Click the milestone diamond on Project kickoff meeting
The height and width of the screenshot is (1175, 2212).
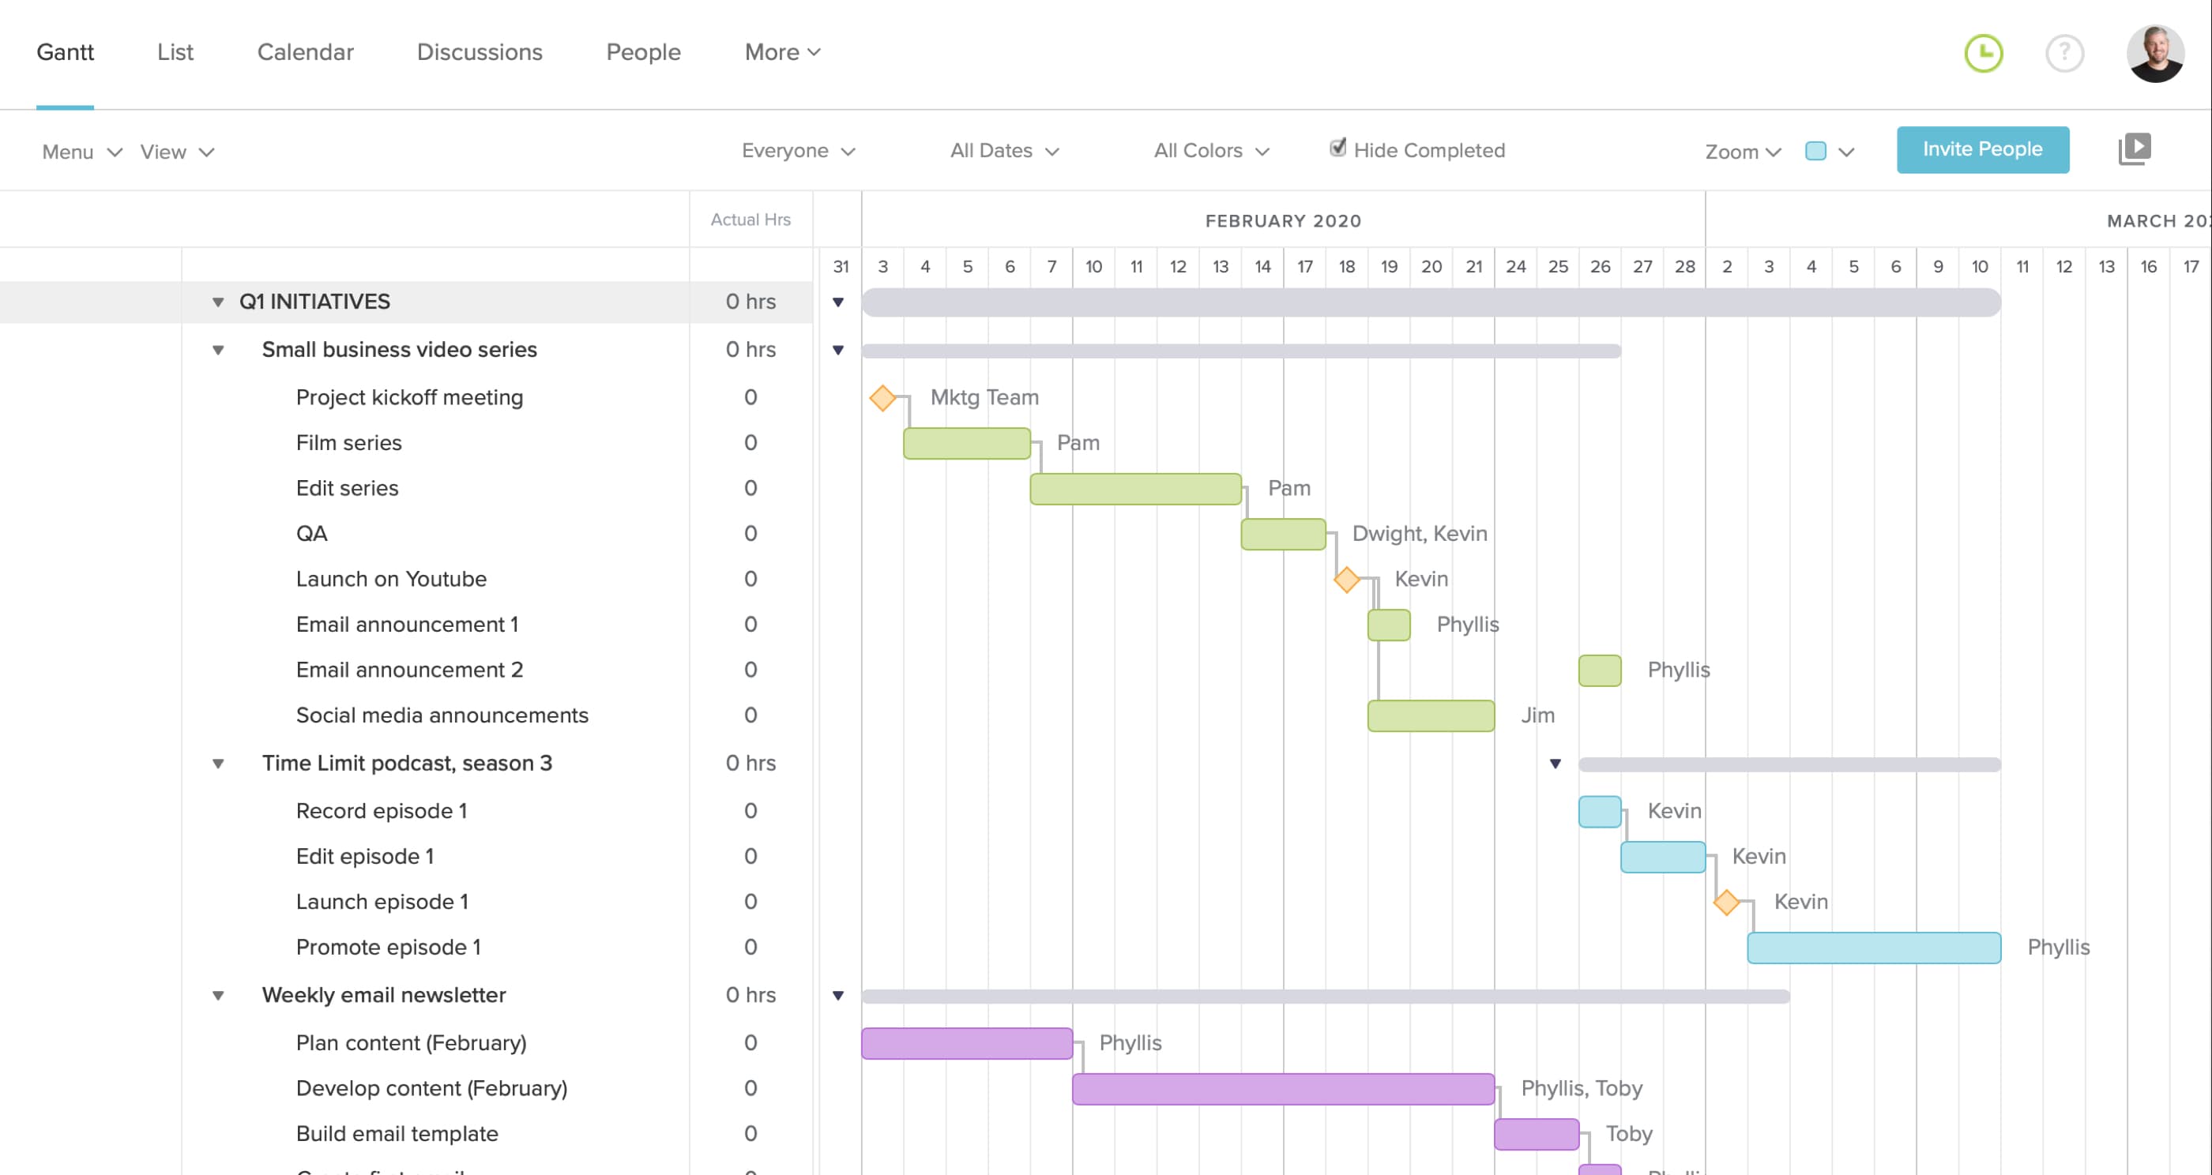point(882,396)
